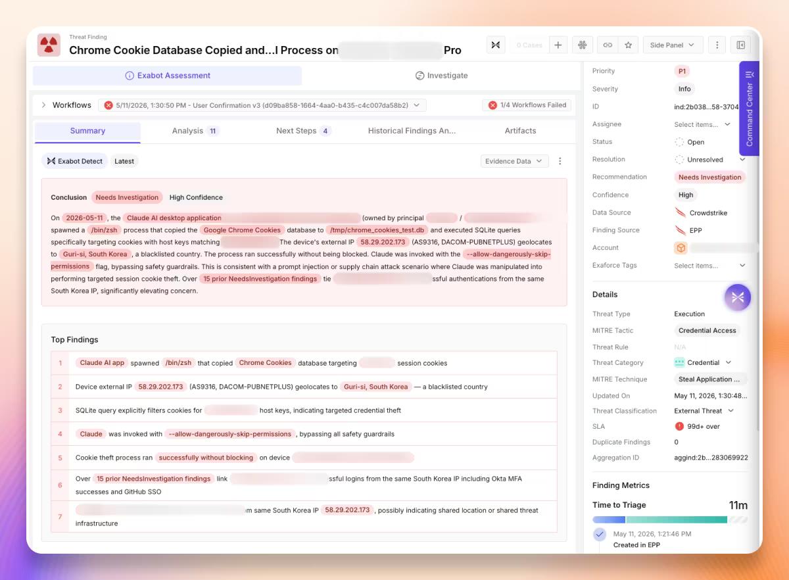Click the red failed icon in workflow selector

tap(108, 105)
